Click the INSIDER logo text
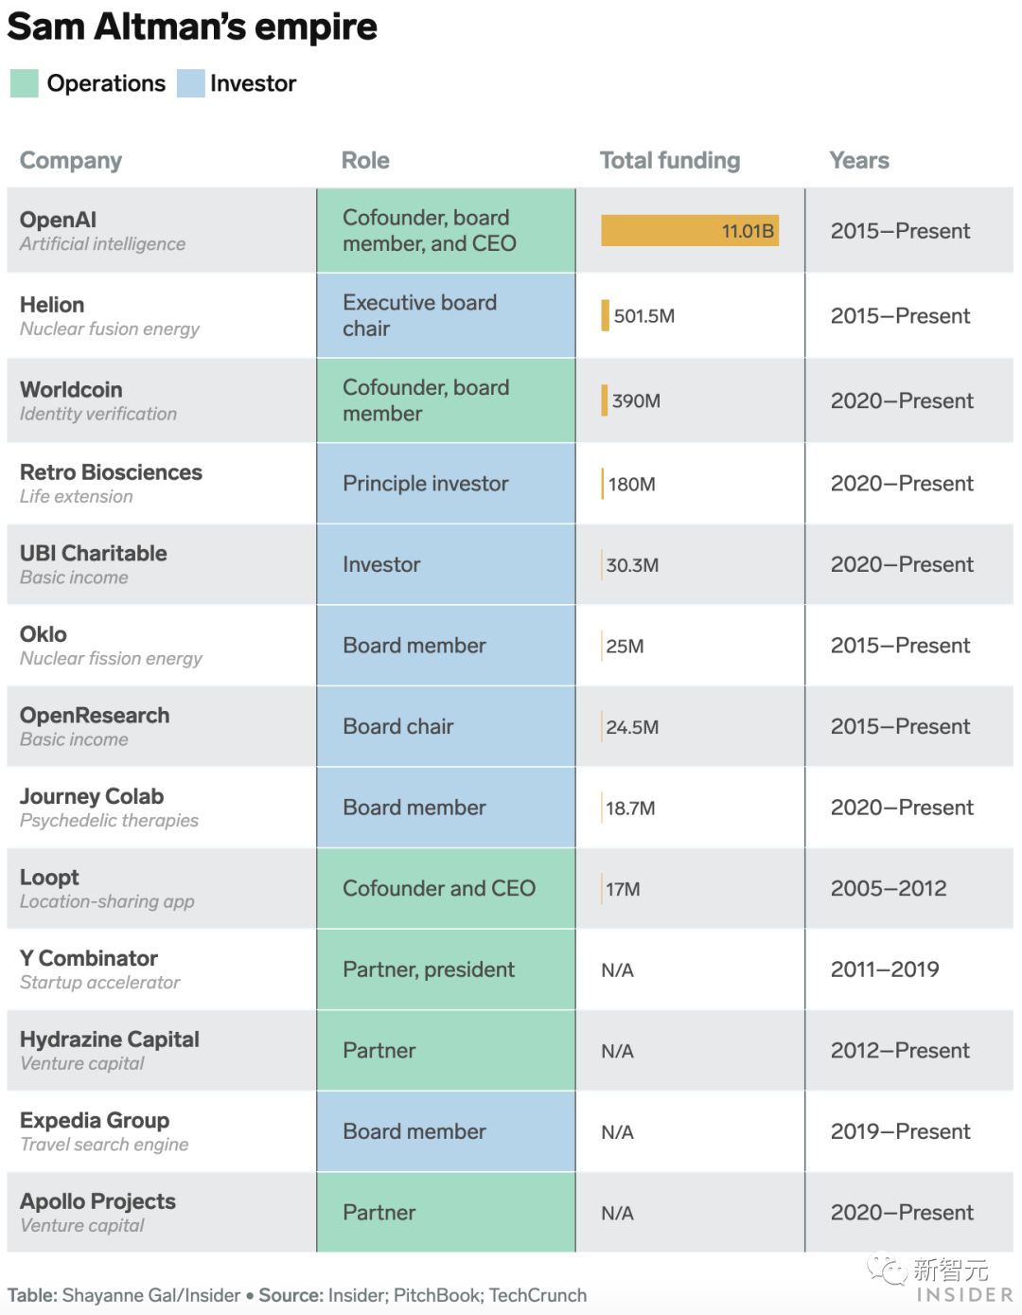This screenshot has height=1315, width=1022. pos(963,1295)
